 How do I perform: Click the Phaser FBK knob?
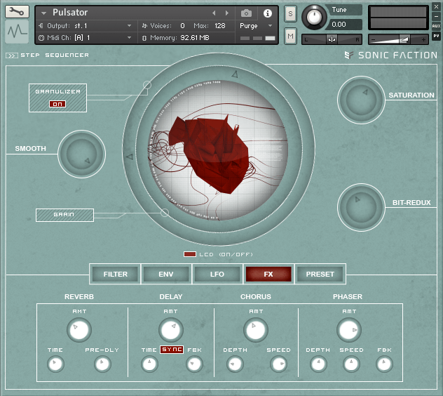coord(384,364)
